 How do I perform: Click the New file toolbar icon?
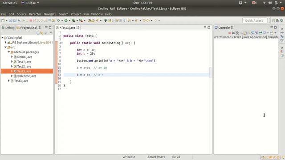[3, 20]
